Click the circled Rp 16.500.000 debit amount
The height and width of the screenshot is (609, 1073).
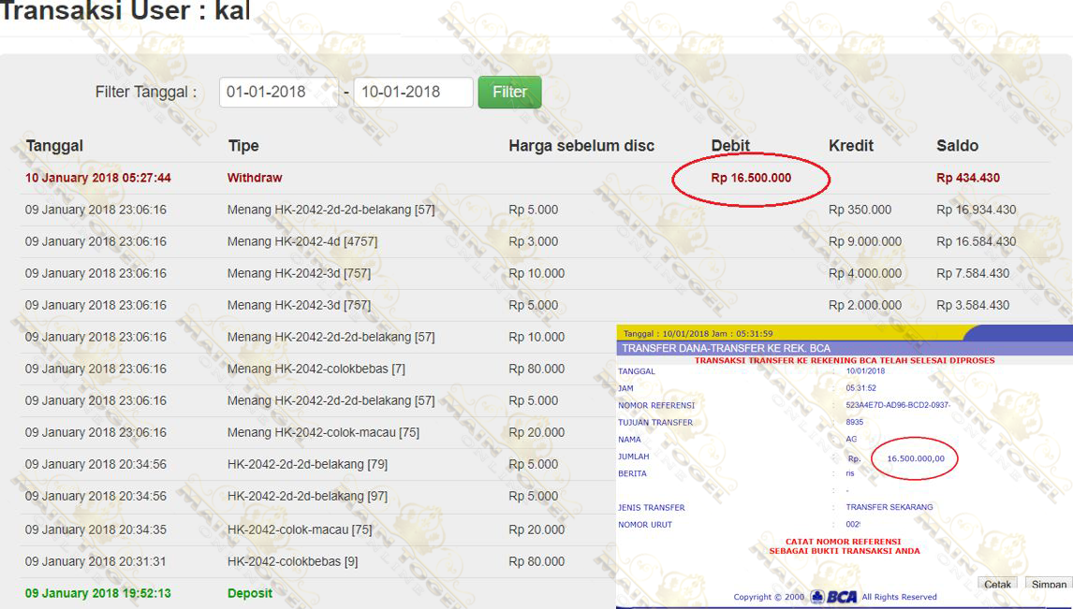751,178
